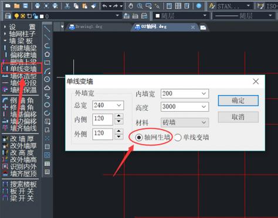Click the 取消 button

point(238,117)
